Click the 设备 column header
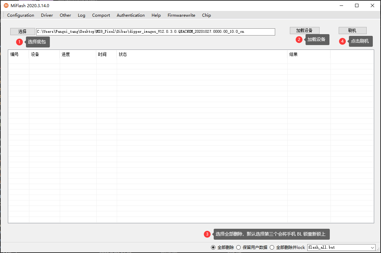The width and height of the screenshot is (381, 253). [44, 54]
